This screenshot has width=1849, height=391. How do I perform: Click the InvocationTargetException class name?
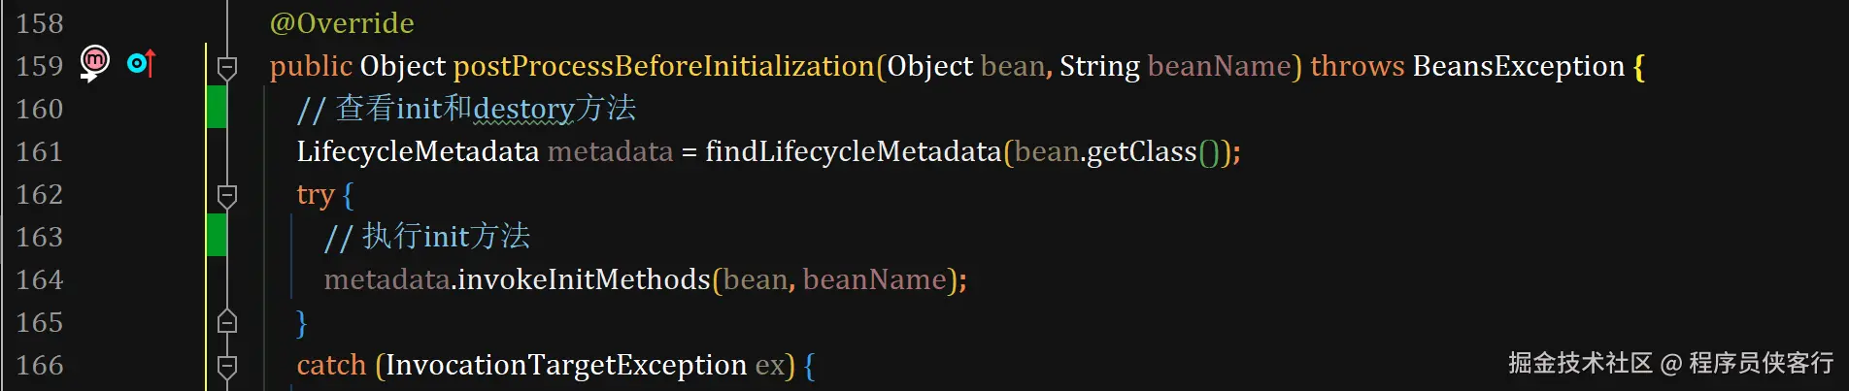(566, 365)
